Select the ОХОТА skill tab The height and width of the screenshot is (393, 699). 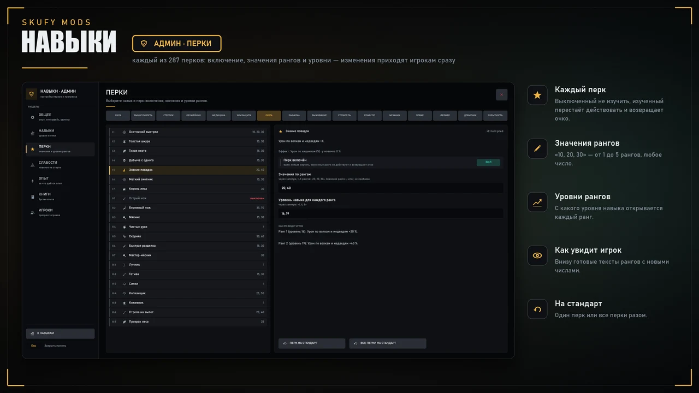click(x=269, y=116)
